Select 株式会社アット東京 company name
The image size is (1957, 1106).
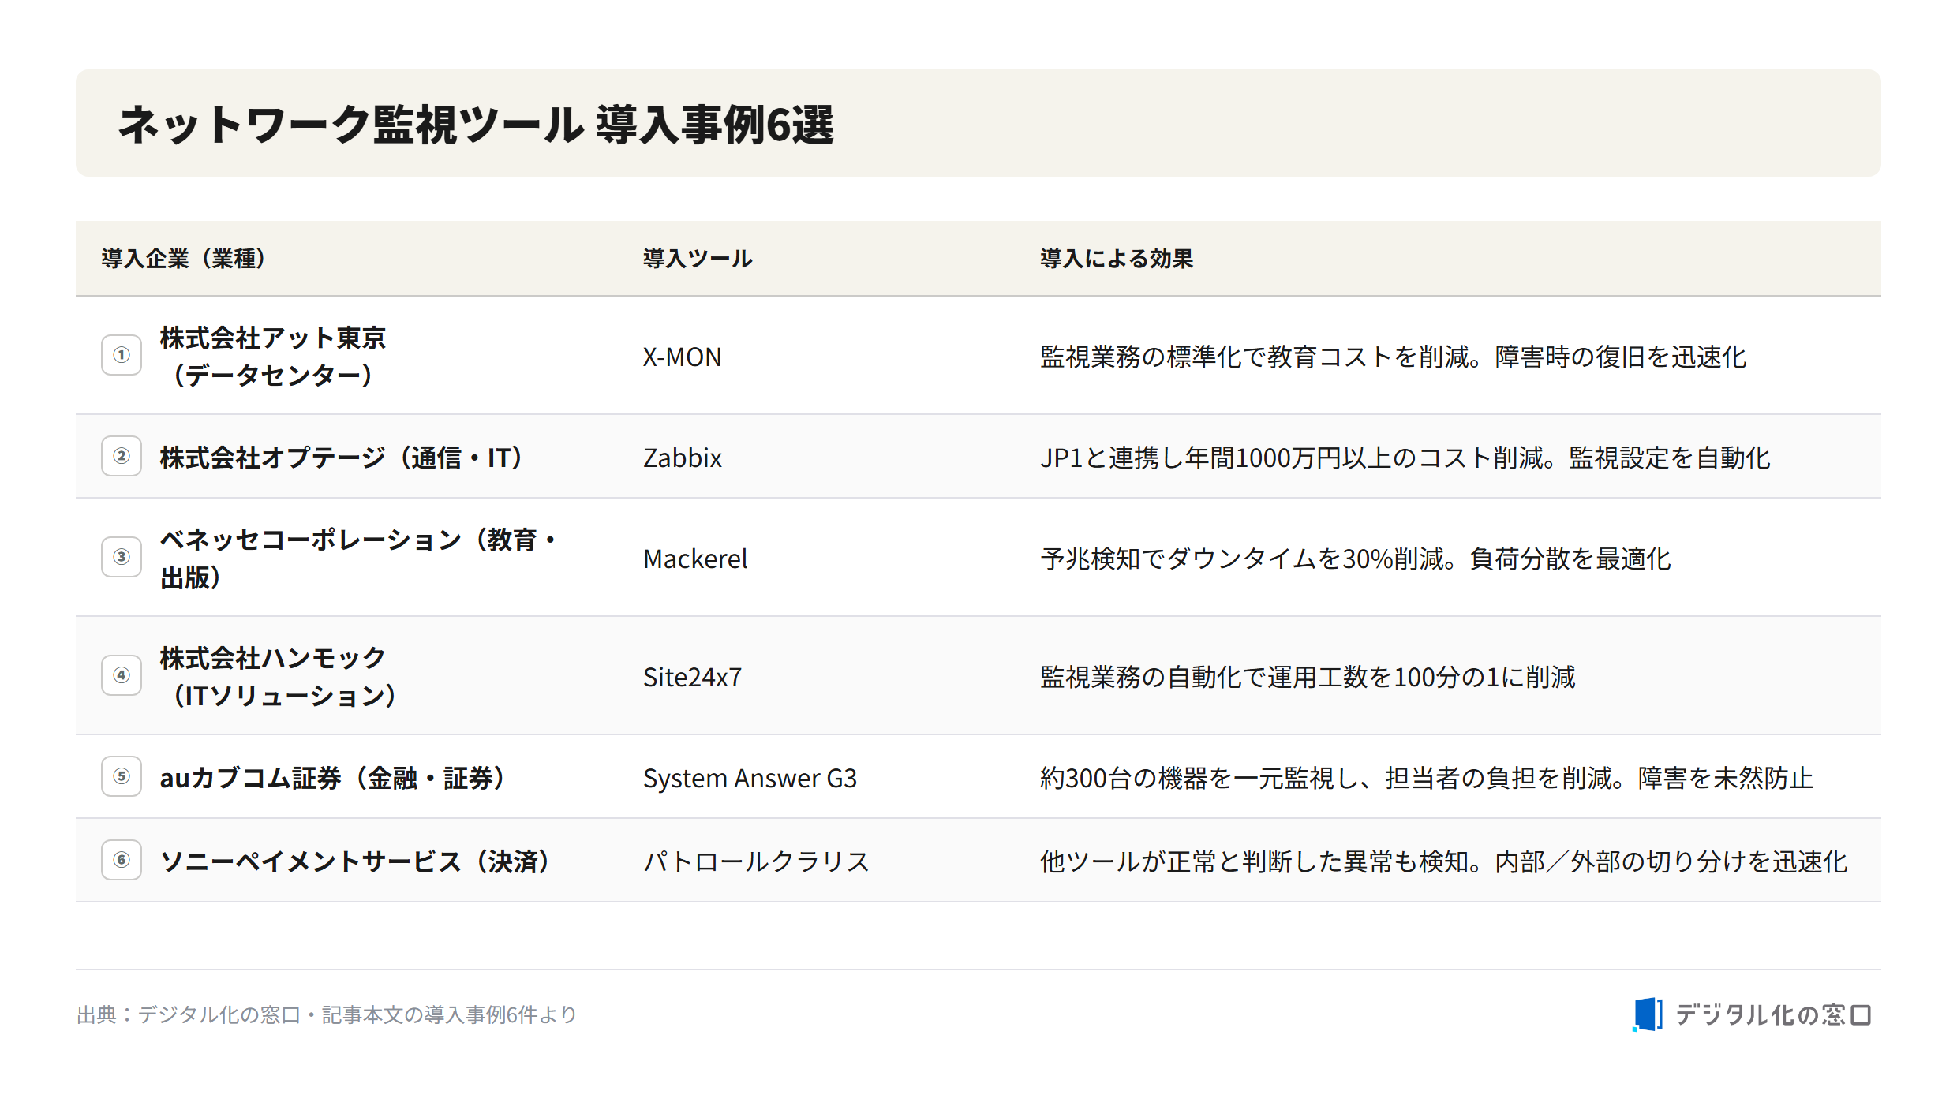click(x=273, y=338)
